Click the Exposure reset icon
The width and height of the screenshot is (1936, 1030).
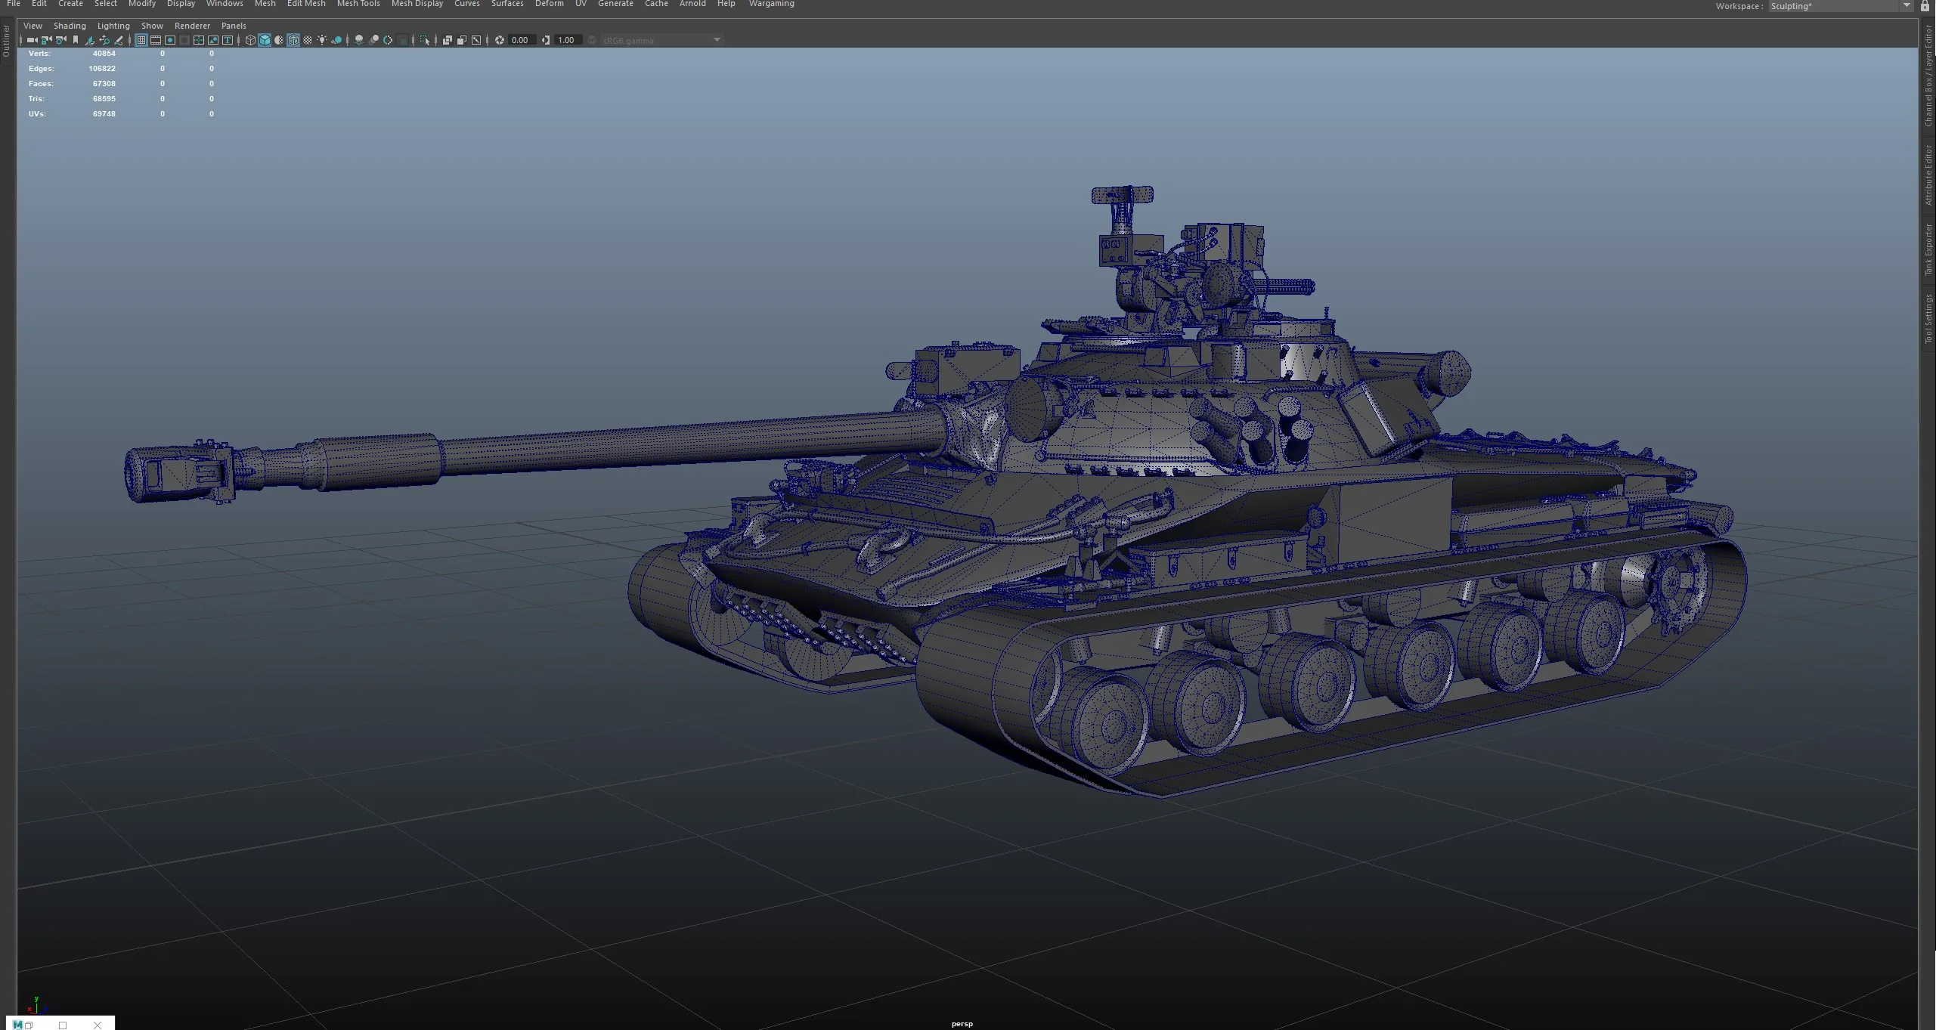pos(500,40)
